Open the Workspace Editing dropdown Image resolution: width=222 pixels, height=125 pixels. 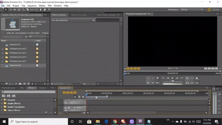pyautogui.click(x=191, y=10)
